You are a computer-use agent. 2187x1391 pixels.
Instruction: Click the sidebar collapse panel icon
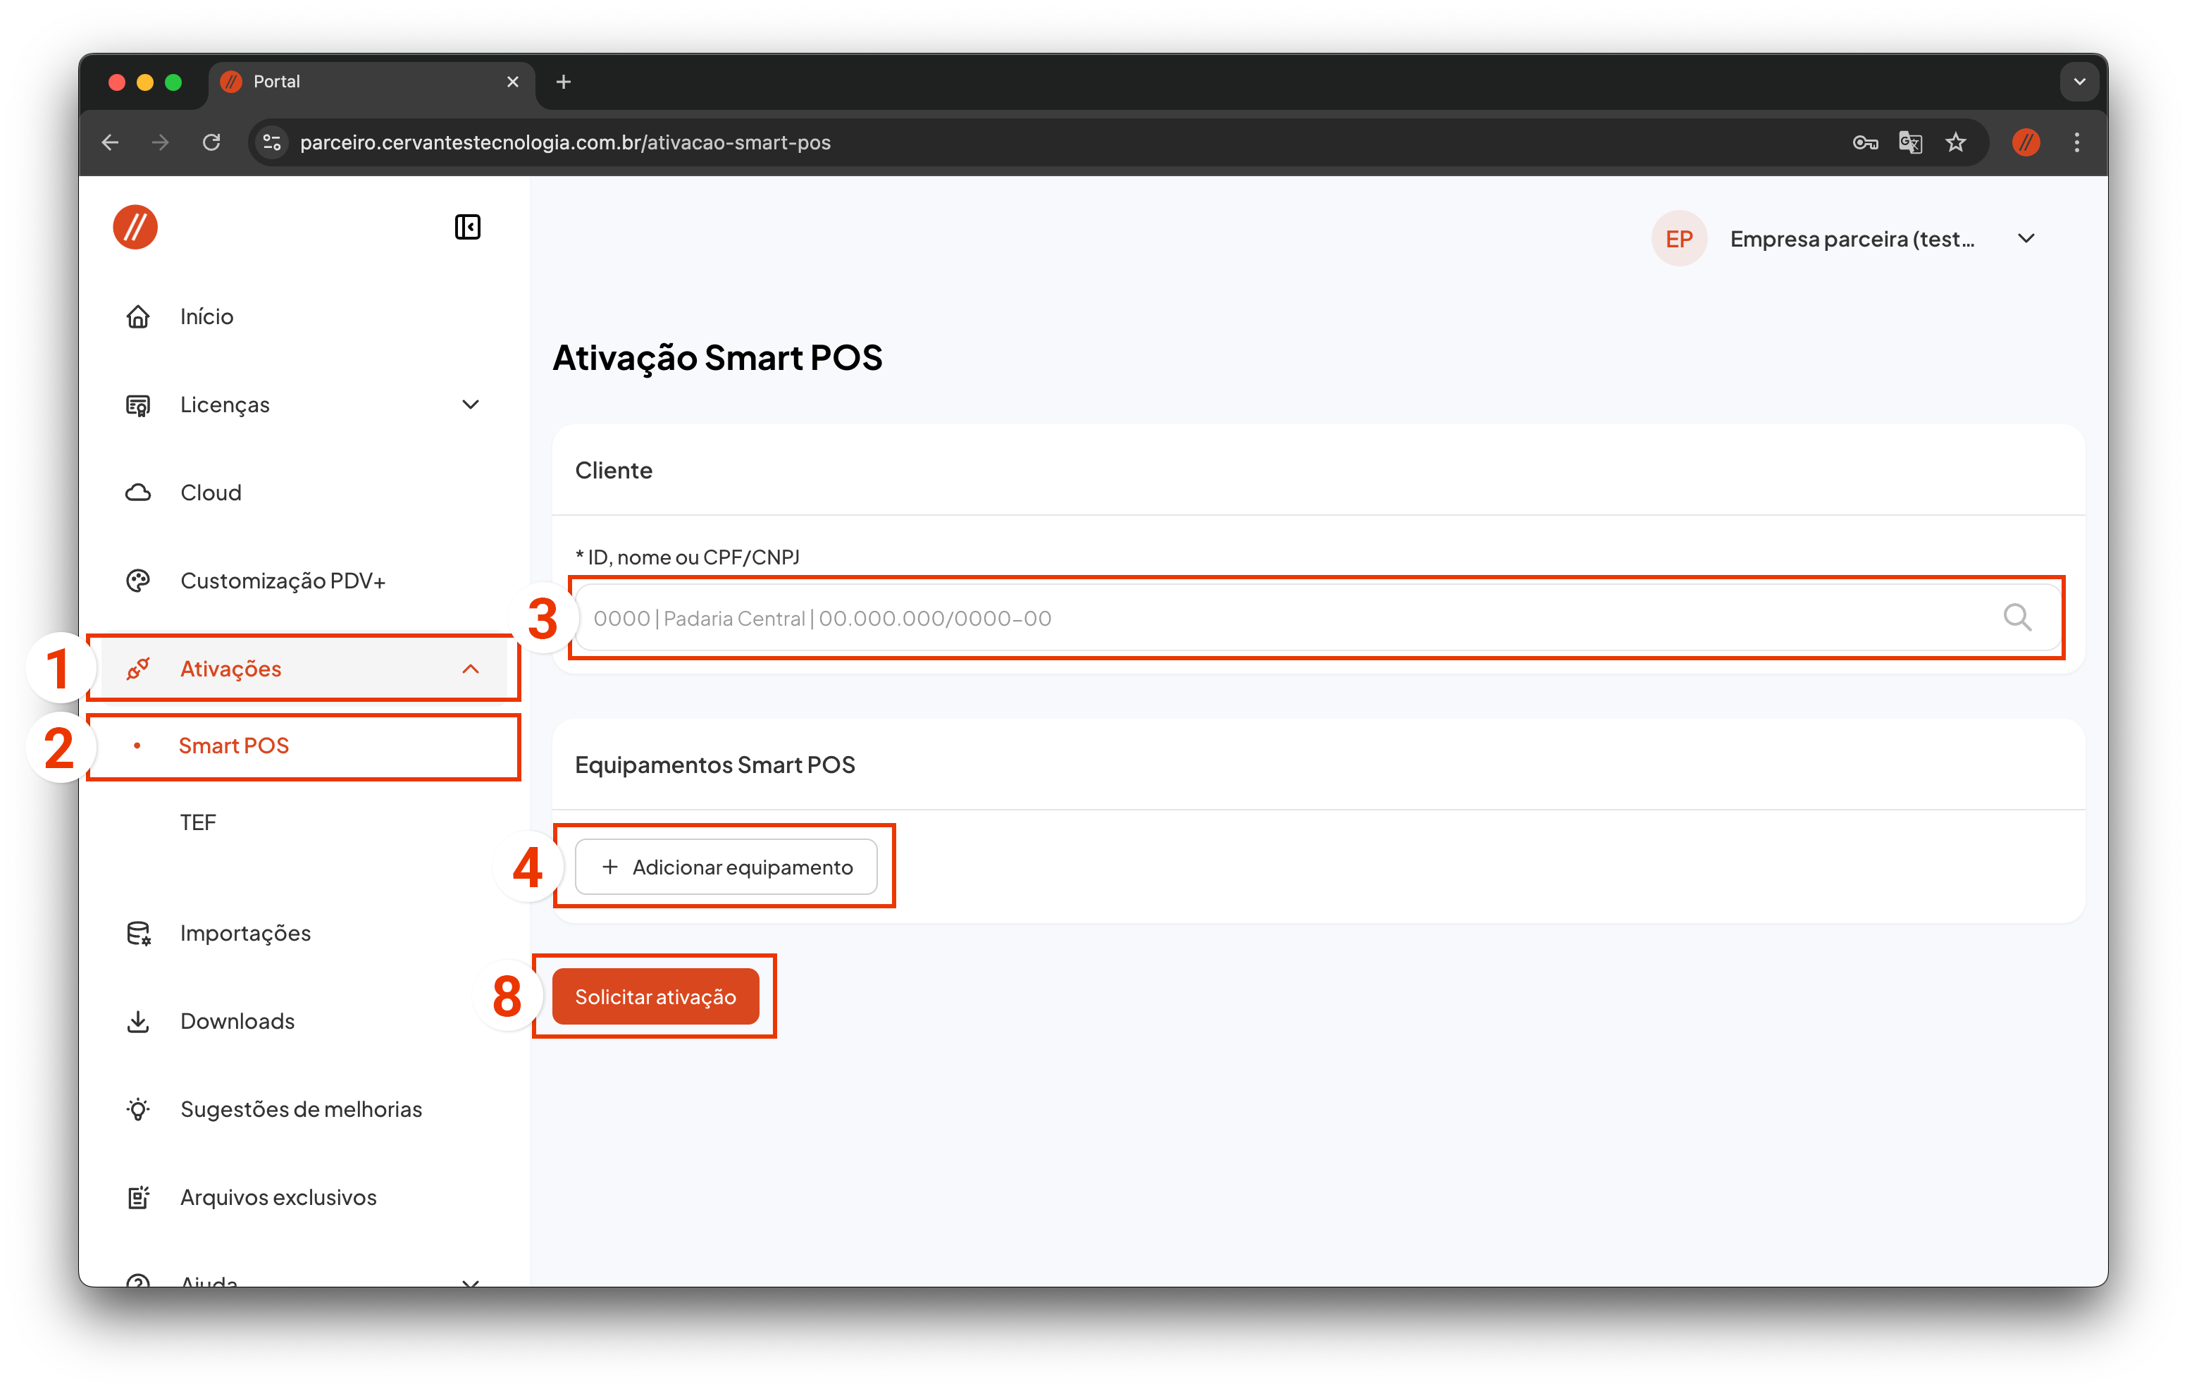tap(467, 227)
